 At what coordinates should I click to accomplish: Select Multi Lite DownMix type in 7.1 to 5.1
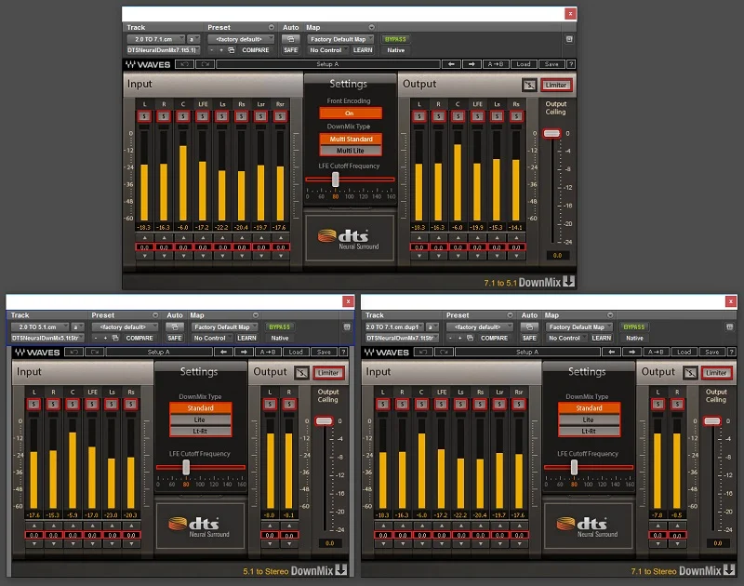click(x=351, y=151)
